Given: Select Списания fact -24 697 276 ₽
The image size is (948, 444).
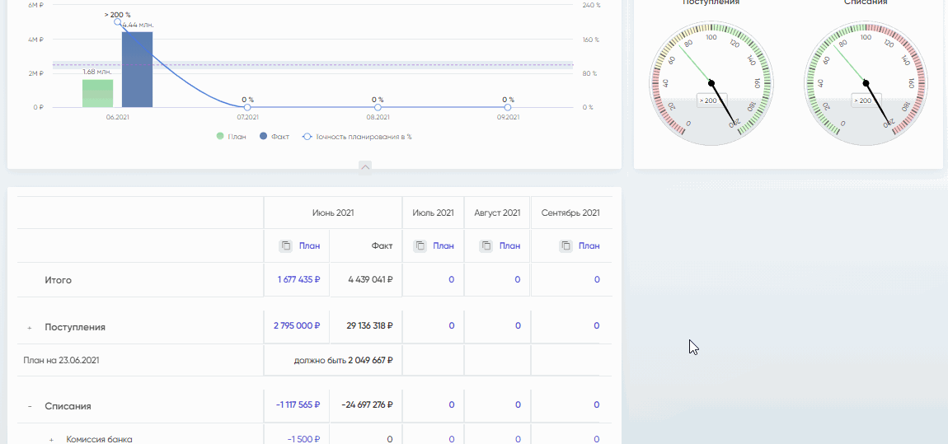Looking at the screenshot, I should point(367,404).
